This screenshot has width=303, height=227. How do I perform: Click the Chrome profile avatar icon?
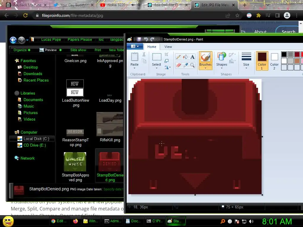point(287,15)
